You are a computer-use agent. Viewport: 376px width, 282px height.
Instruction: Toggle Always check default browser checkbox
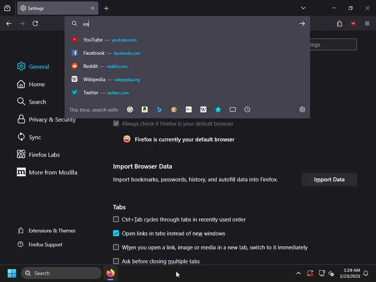coord(116,123)
